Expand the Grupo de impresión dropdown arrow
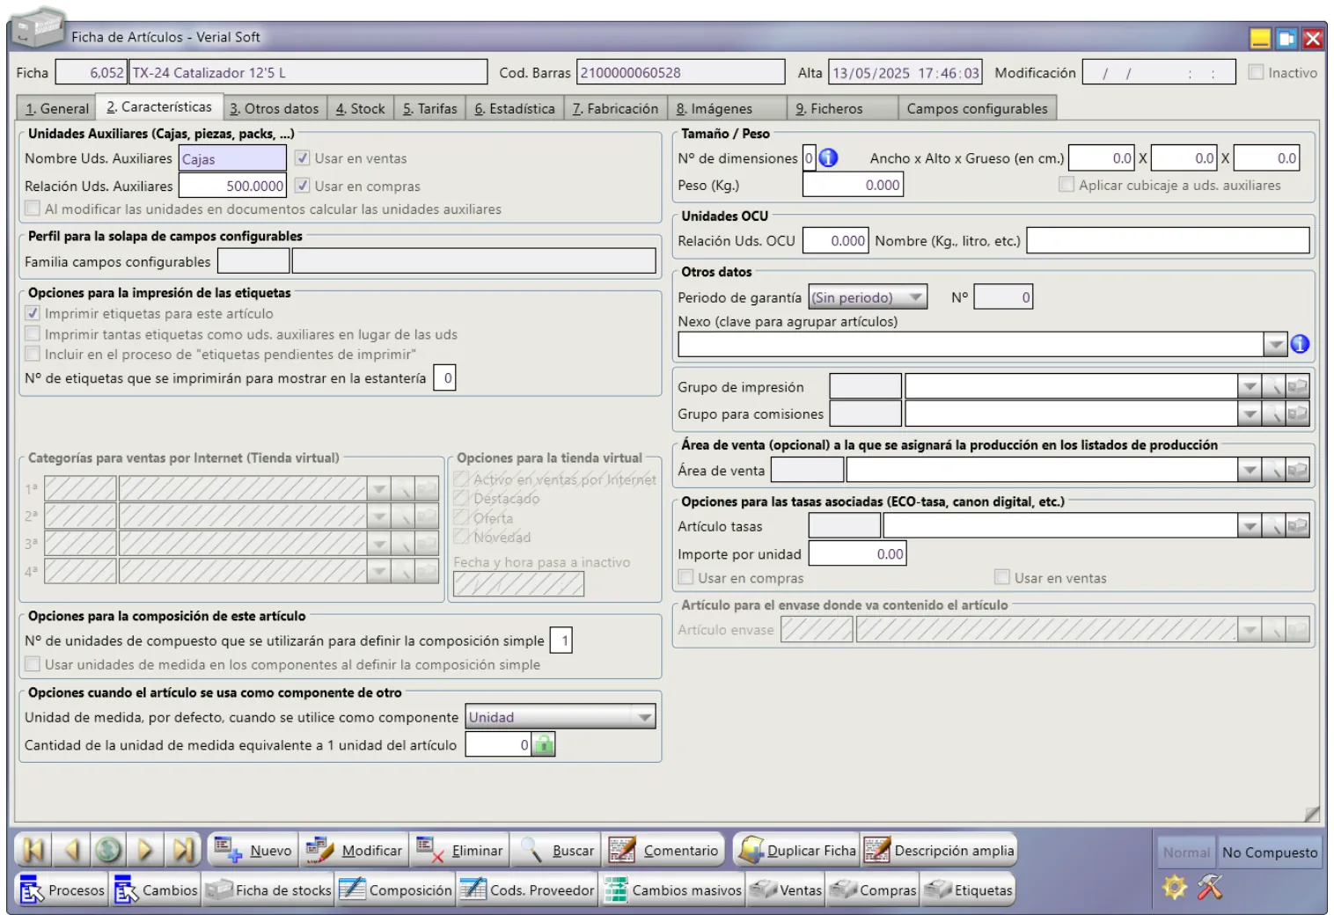The height and width of the screenshot is (915, 1334). click(1250, 386)
